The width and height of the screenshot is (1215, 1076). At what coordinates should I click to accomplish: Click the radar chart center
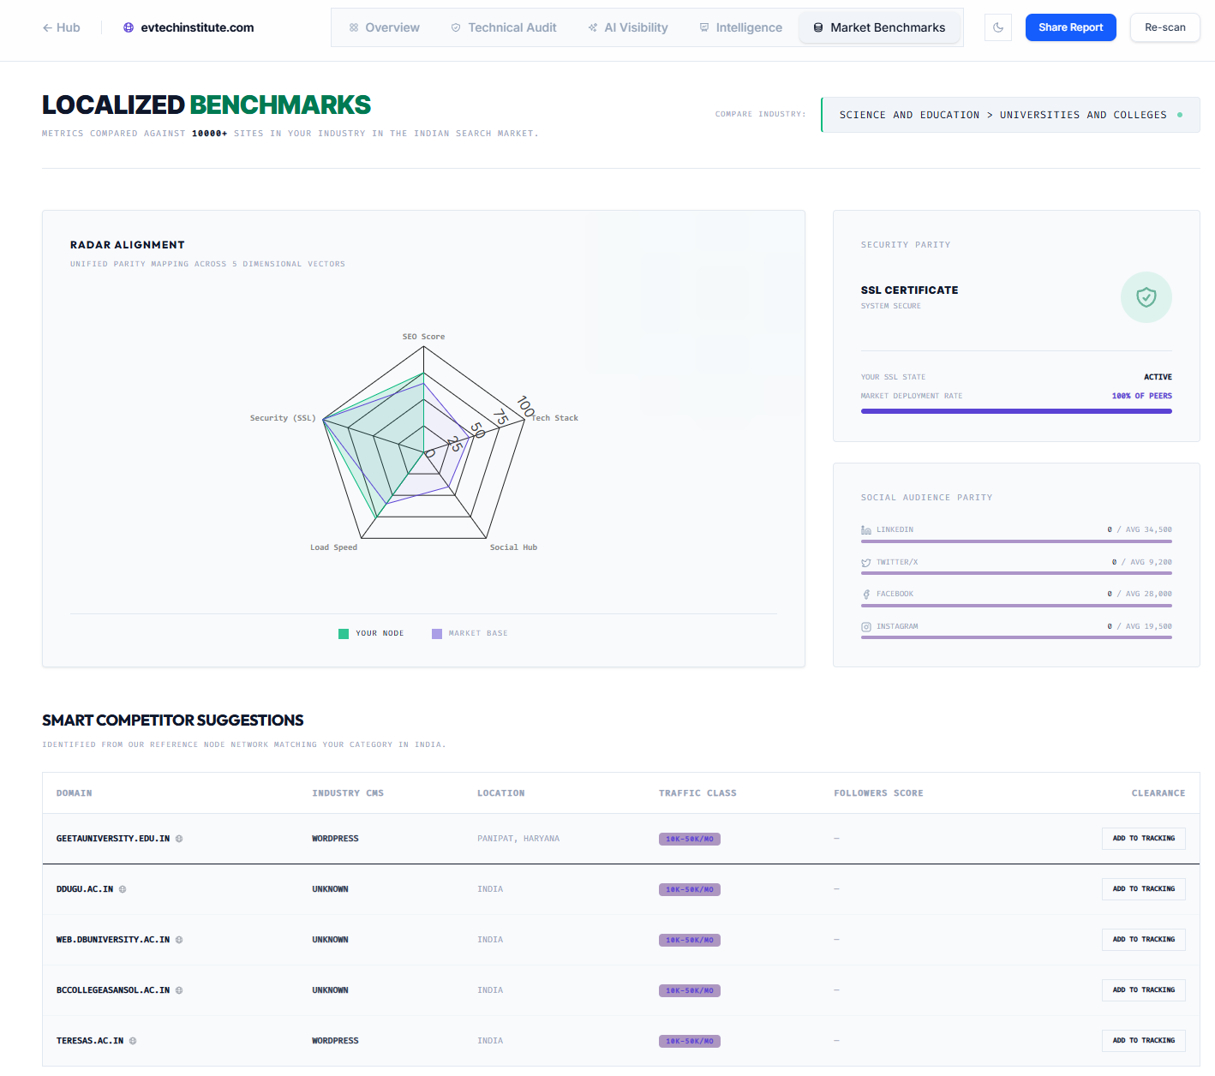(423, 451)
